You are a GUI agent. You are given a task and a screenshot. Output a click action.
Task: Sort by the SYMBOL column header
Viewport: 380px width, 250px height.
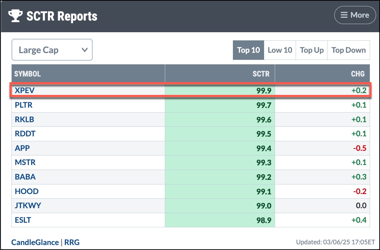[28, 74]
